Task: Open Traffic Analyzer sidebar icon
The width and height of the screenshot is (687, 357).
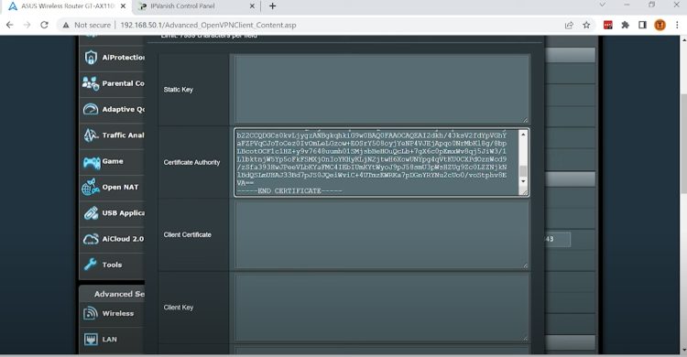Action: tap(91, 135)
